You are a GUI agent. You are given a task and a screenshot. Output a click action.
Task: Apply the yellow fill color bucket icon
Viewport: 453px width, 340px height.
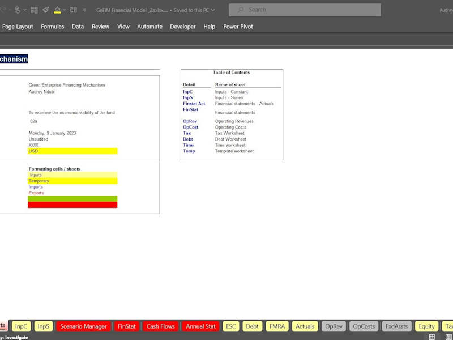[58, 10]
